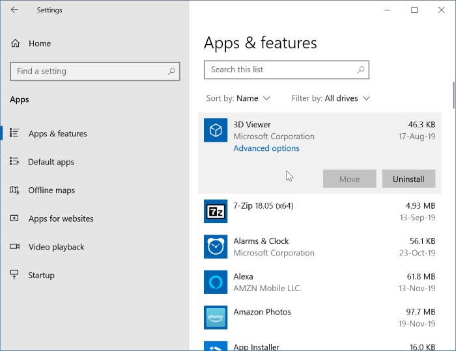Select the Alexa entry name

[x=243, y=276]
